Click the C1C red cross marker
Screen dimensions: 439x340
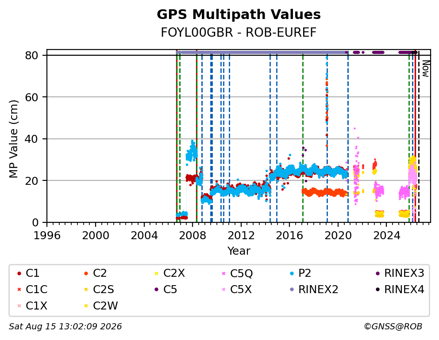(x=19, y=290)
